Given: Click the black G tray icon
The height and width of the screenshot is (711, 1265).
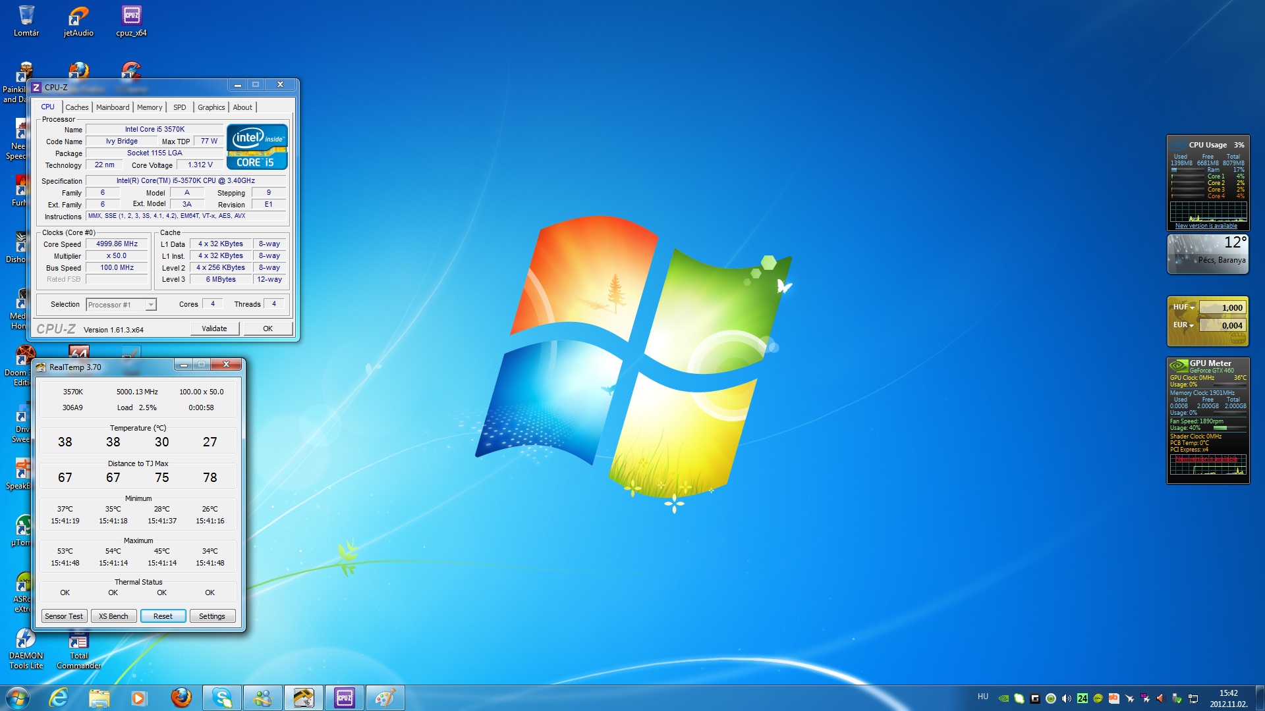Looking at the screenshot, I should 1035,698.
